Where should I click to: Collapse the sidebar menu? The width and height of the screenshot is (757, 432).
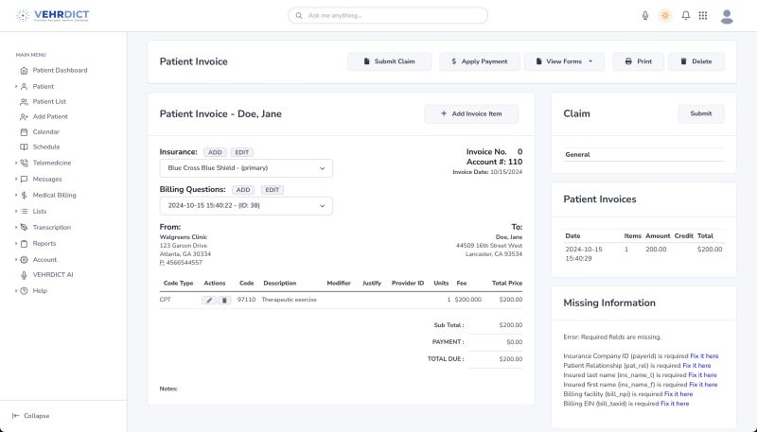pyautogui.click(x=30, y=415)
